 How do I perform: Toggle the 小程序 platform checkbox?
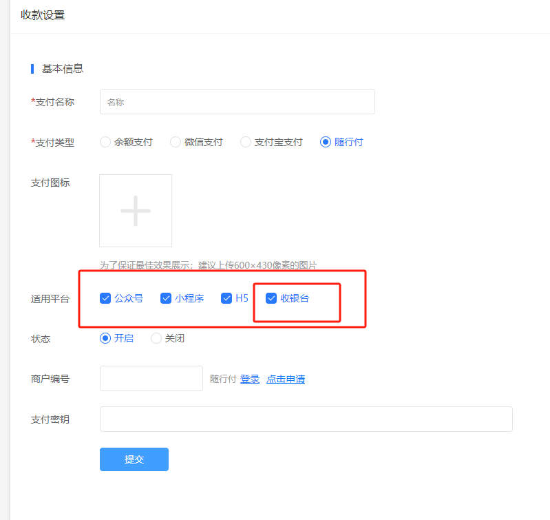click(x=166, y=298)
